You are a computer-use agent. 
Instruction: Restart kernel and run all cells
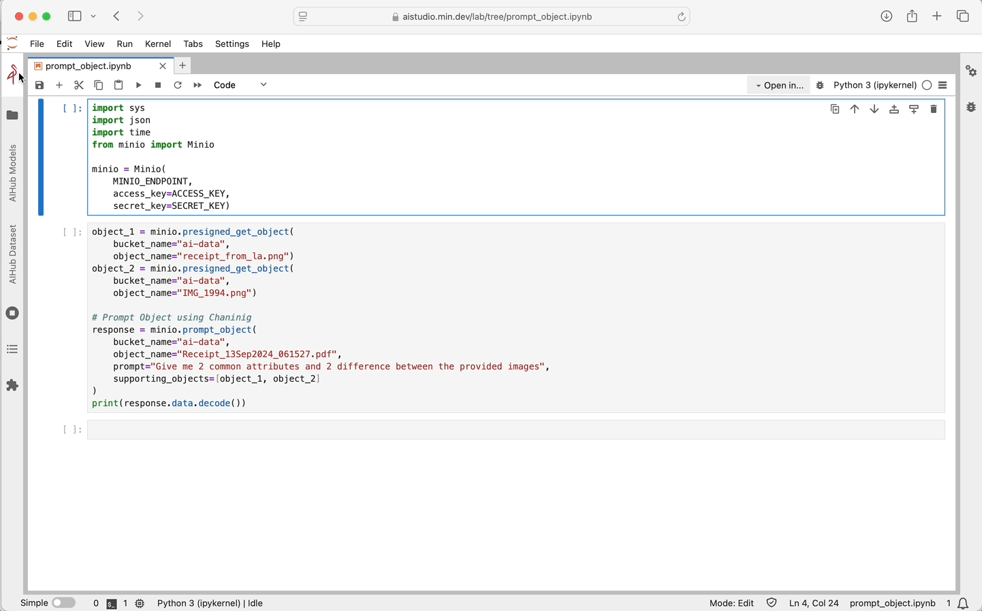click(197, 85)
